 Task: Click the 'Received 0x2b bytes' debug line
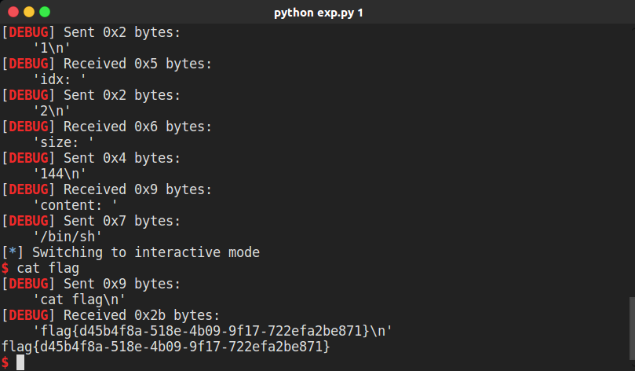point(111,315)
